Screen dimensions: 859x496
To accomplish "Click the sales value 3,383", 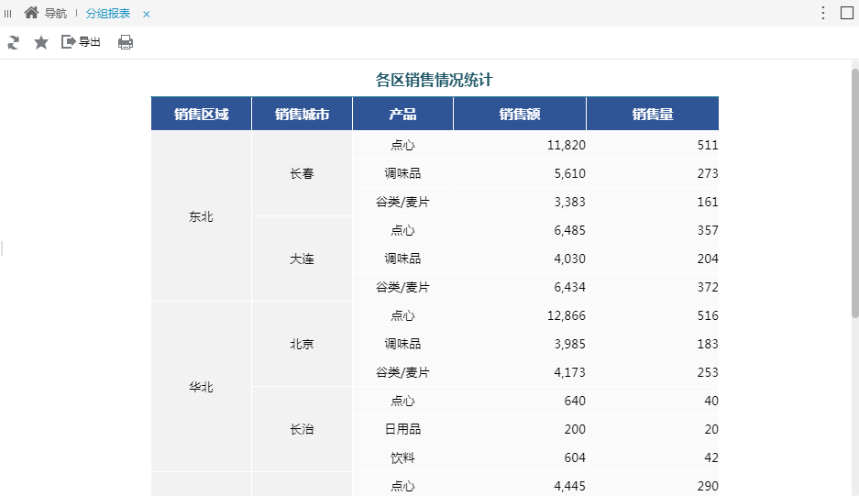I will point(569,203).
